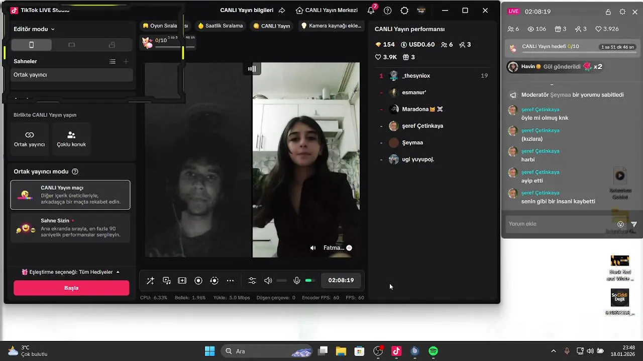Image resolution: width=643 pixels, height=361 pixels.
Task: Open emoji picker in comment field
Action: (620, 224)
